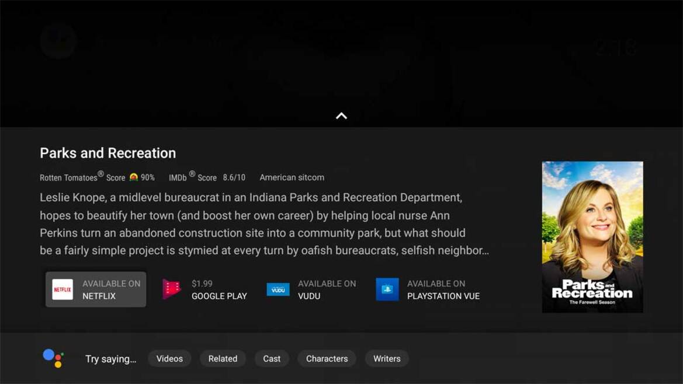Open the Parks and Recreation poster thumbnail
683x384 pixels.
coord(592,237)
